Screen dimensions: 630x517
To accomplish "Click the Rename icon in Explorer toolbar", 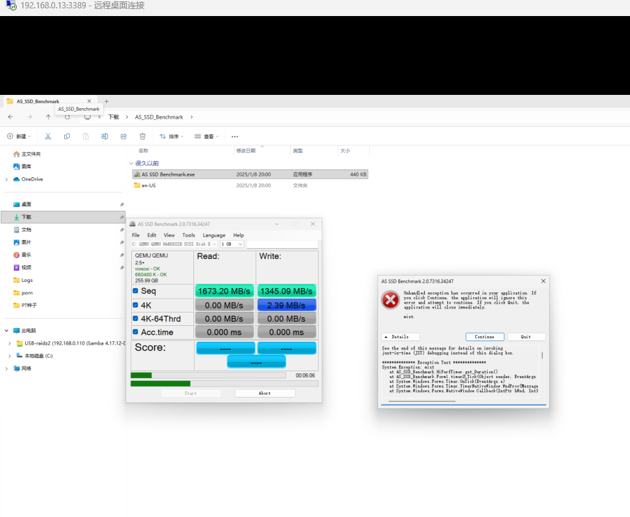I will (105, 137).
